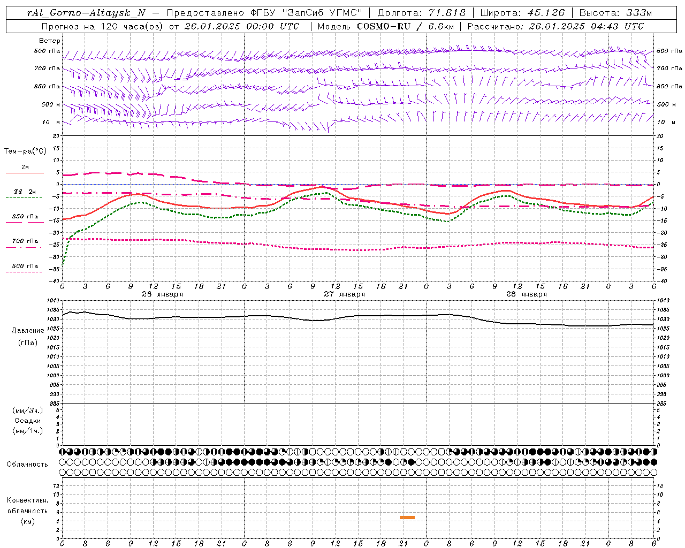Click the Конвективн. panel label

click(x=28, y=500)
